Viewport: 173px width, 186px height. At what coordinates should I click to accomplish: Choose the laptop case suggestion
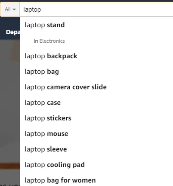tap(96, 103)
